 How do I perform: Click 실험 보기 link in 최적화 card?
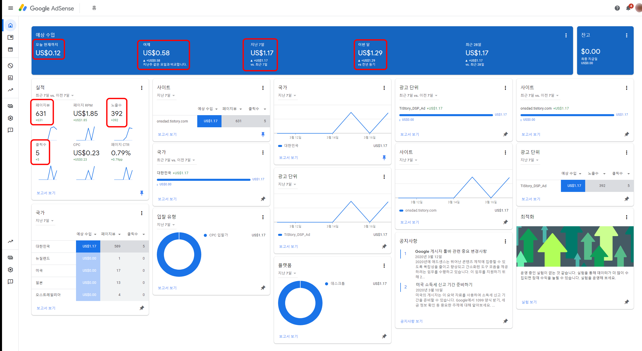pyautogui.click(x=529, y=302)
